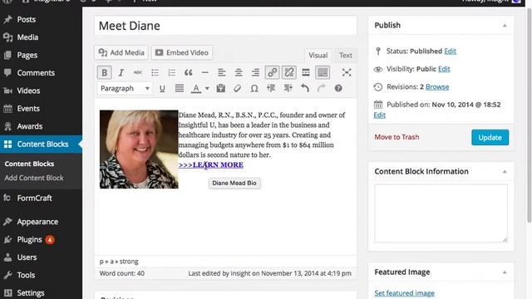Collapse the Publish panel

(505, 26)
